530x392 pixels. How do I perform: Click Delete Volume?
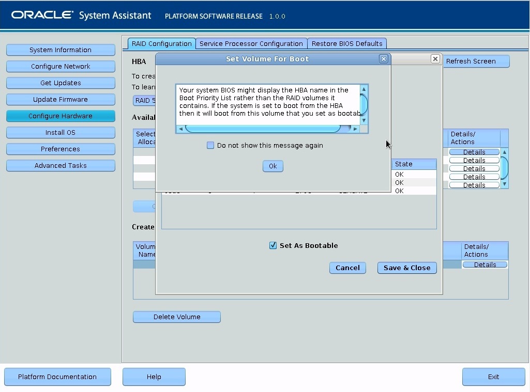(176, 317)
